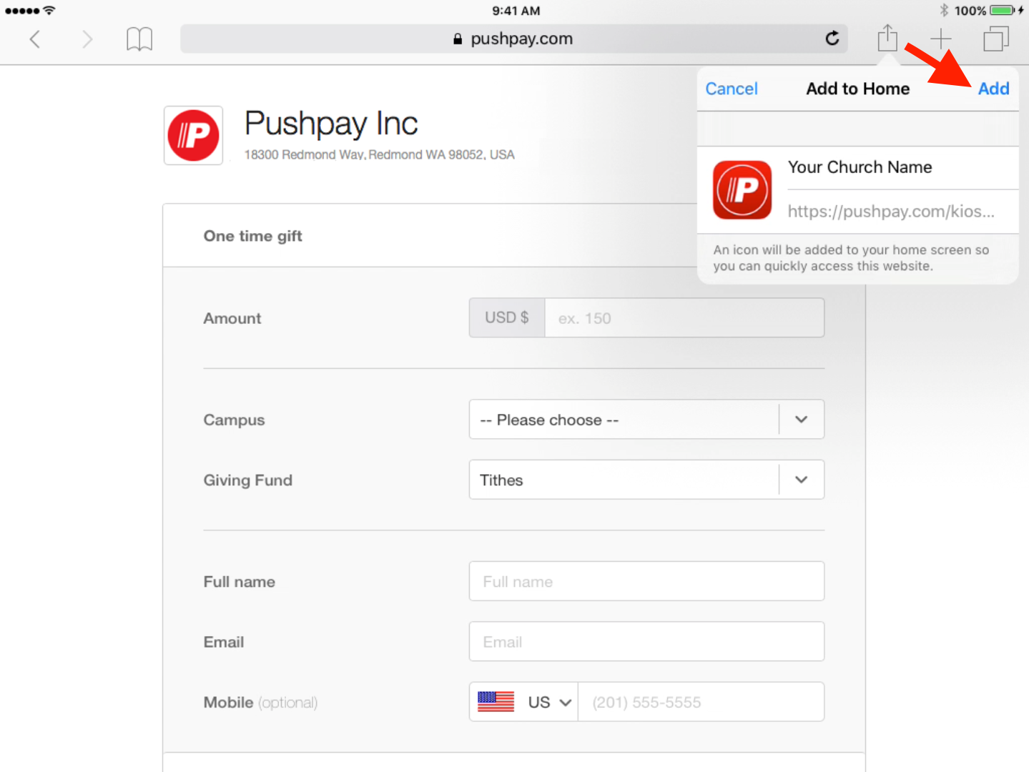Select the Email input field
This screenshot has height=772, width=1029.
click(646, 642)
